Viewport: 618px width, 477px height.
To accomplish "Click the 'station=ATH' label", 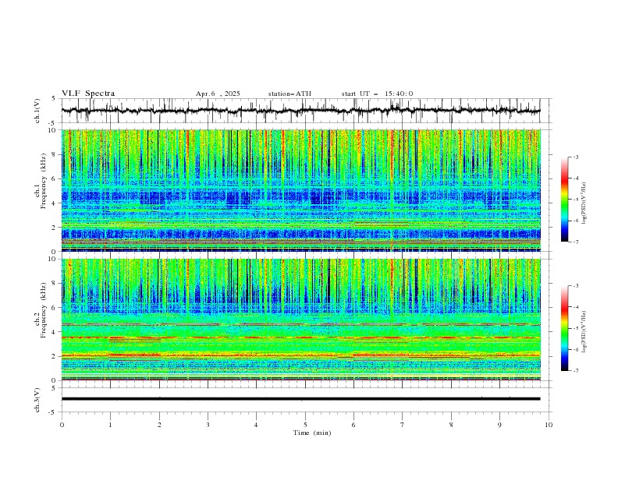I will coord(289,94).
